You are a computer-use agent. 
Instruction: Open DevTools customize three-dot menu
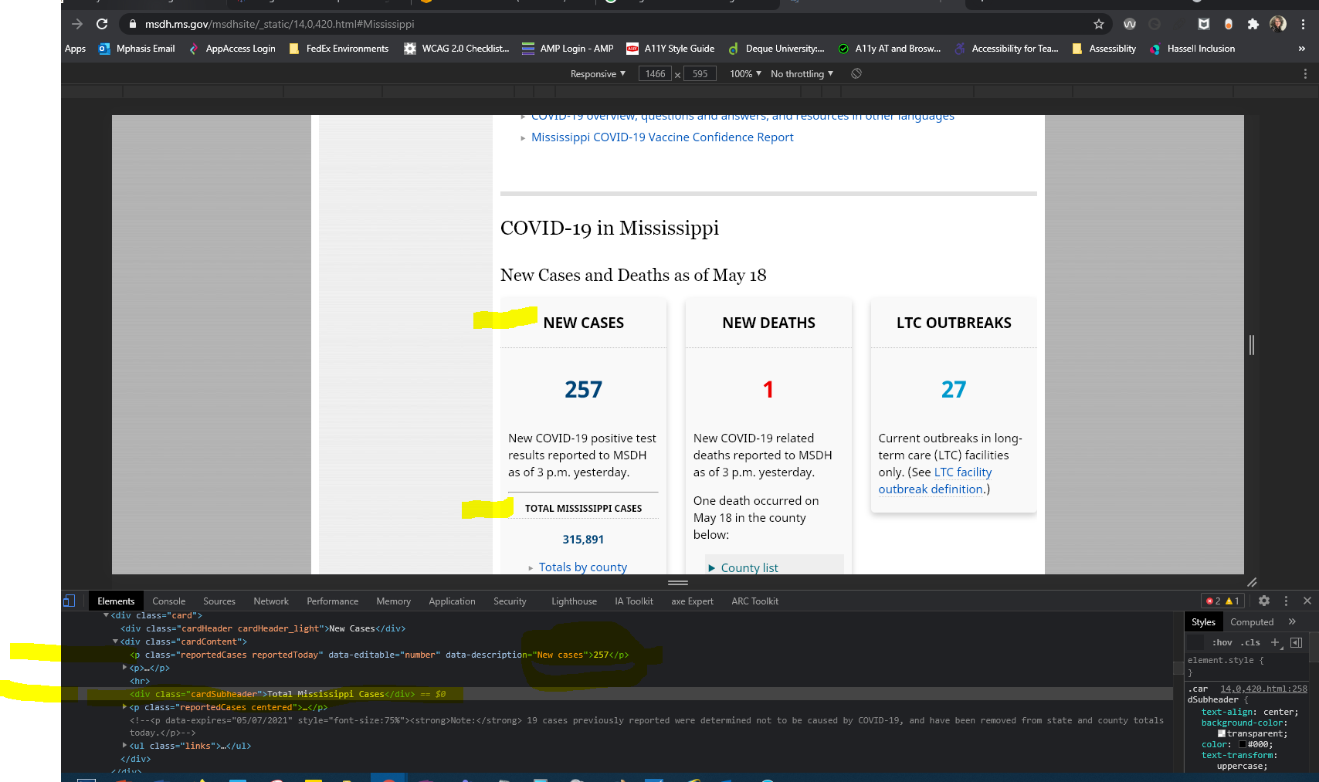point(1286,601)
